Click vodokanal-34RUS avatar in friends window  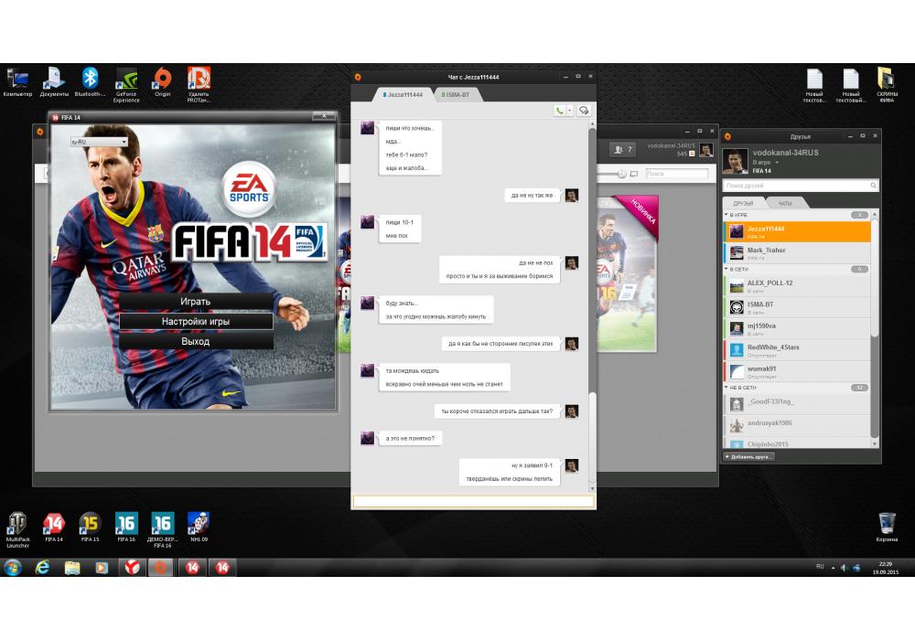[736, 161]
